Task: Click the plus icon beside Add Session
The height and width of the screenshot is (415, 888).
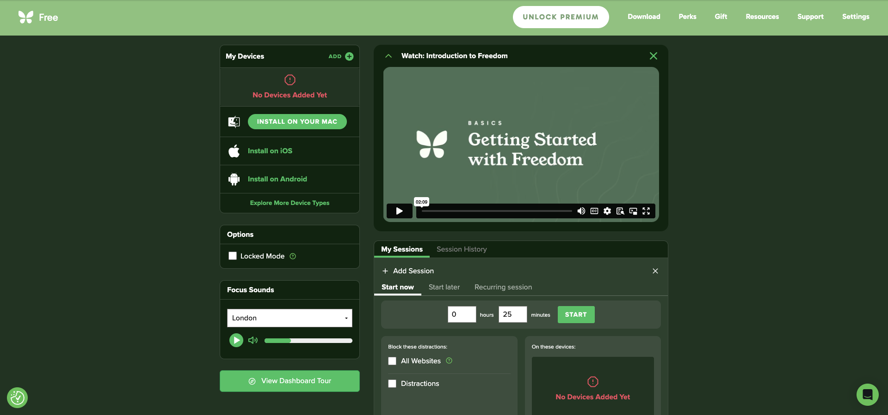Action: (x=385, y=271)
